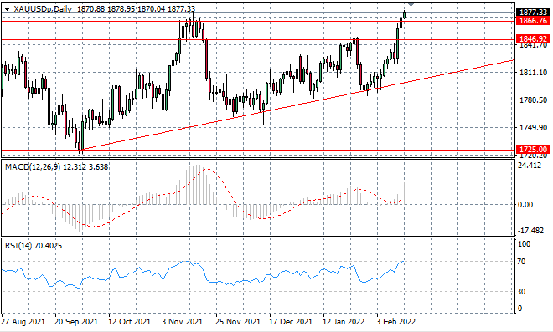Select the current price label 1877.33
The width and height of the screenshot is (553, 332).
(533, 13)
